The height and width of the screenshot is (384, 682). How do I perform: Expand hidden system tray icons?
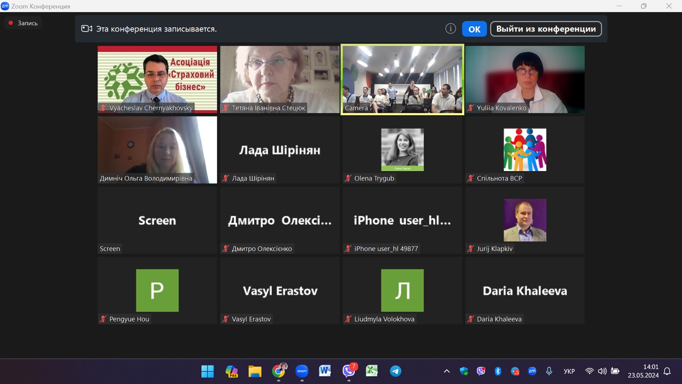click(x=447, y=371)
